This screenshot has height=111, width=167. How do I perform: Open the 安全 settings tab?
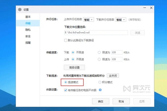point(28,36)
